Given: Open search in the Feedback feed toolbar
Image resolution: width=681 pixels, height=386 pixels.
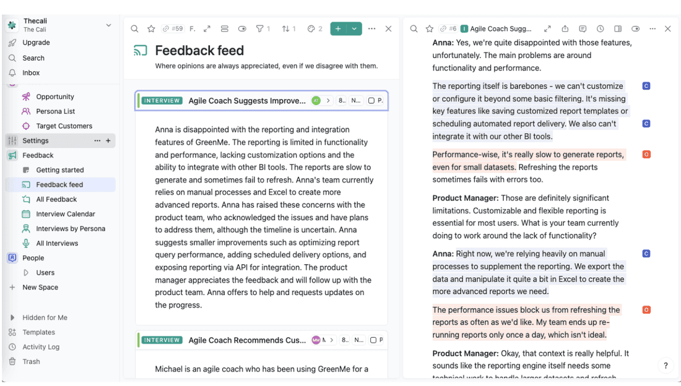Looking at the screenshot, I should (134, 28).
